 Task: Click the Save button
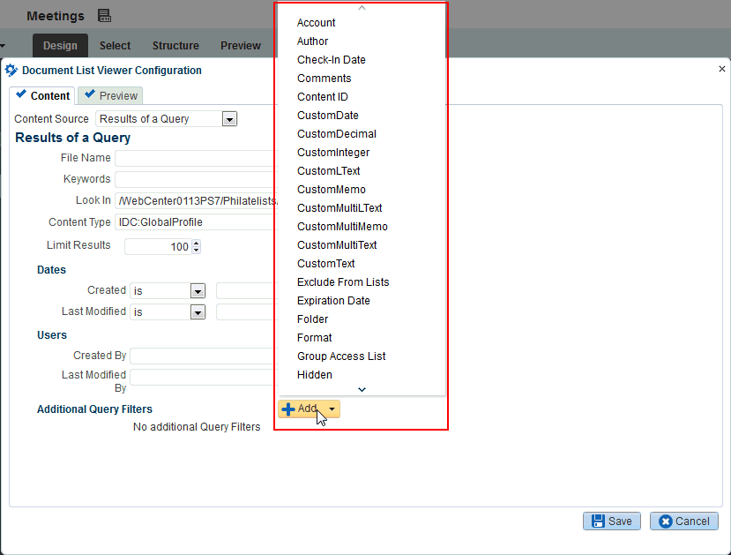[x=612, y=521]
